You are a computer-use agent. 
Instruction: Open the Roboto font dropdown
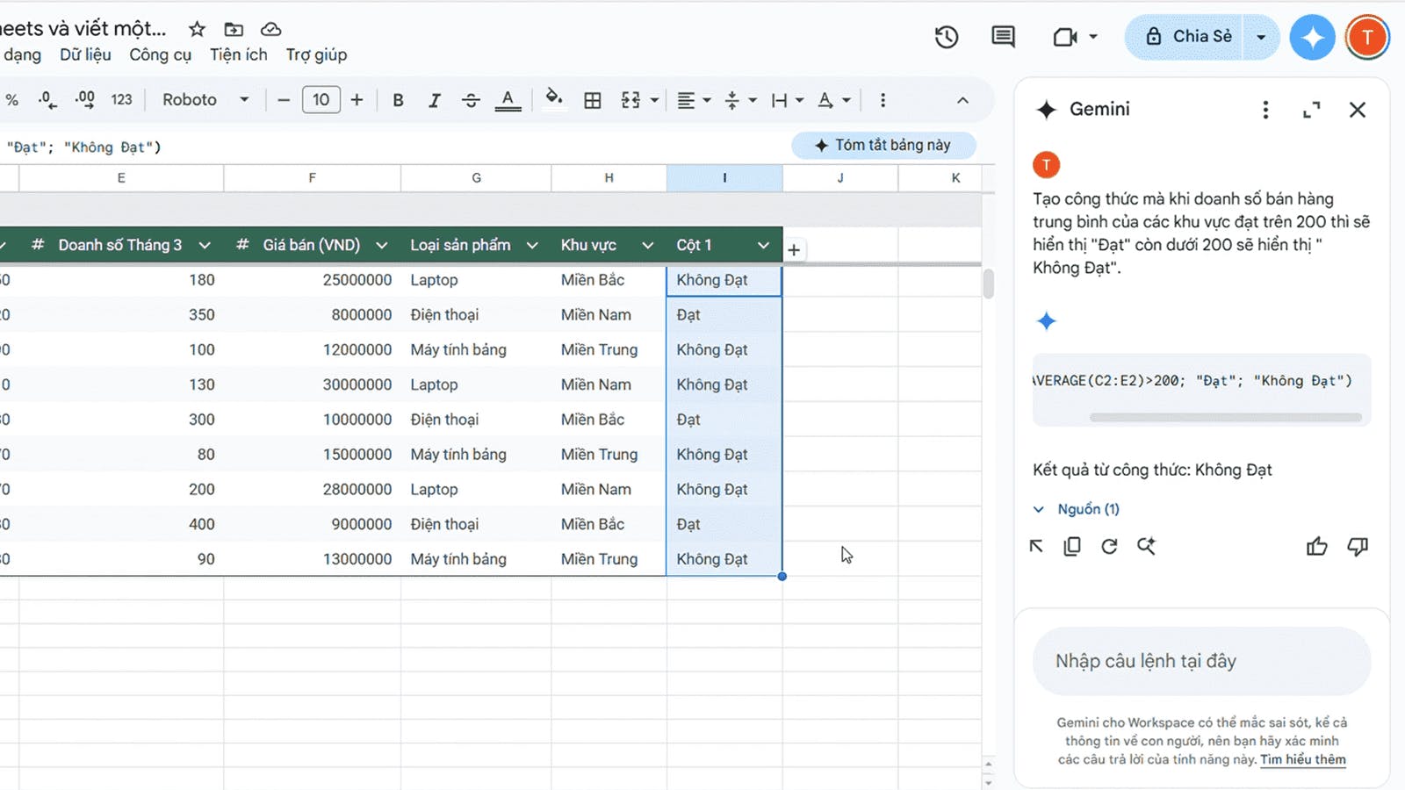[205, 100]
